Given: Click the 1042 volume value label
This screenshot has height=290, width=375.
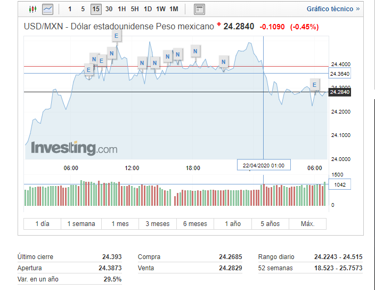Looking at the screenshot, I should [x=339, y=184].
